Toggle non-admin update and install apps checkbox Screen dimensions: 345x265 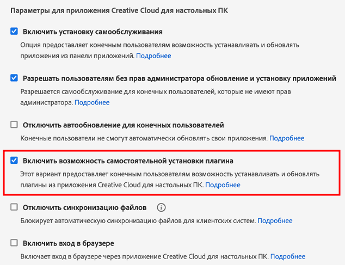click(x=14, y=78)
